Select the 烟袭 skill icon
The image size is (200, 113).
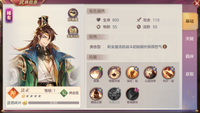[96, 73]
